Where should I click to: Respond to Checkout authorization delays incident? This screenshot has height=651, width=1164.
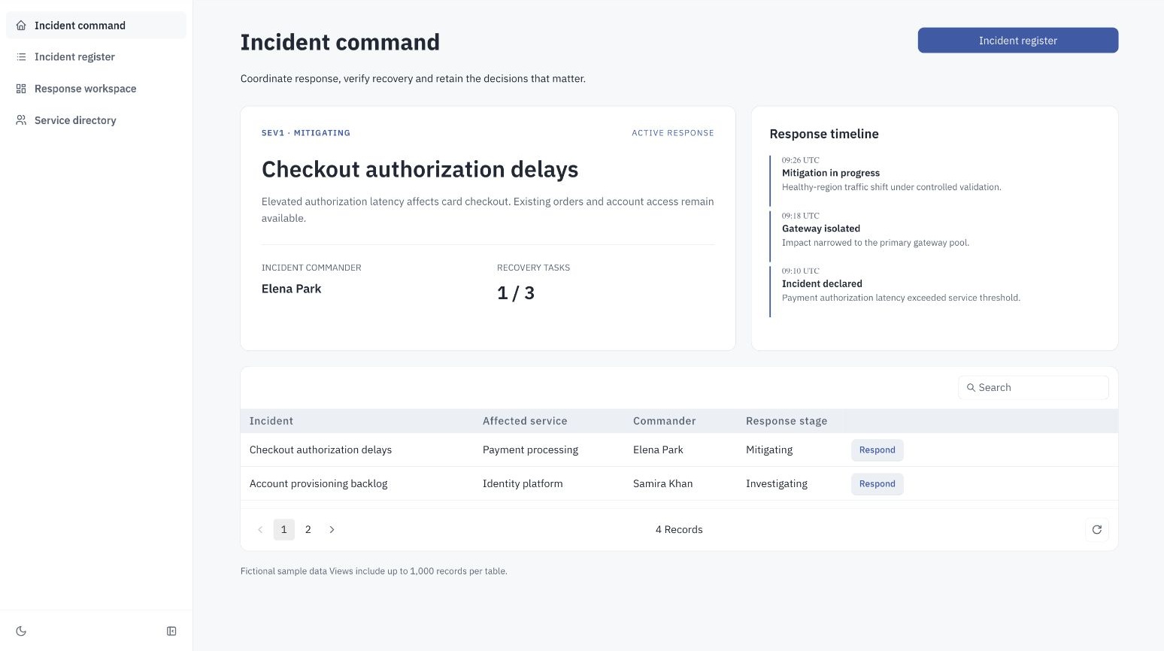pyautogui.click(x=877, y=450)
